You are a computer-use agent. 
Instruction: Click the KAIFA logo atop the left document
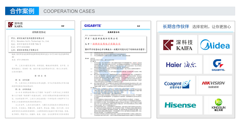click(x=15, y=25)
